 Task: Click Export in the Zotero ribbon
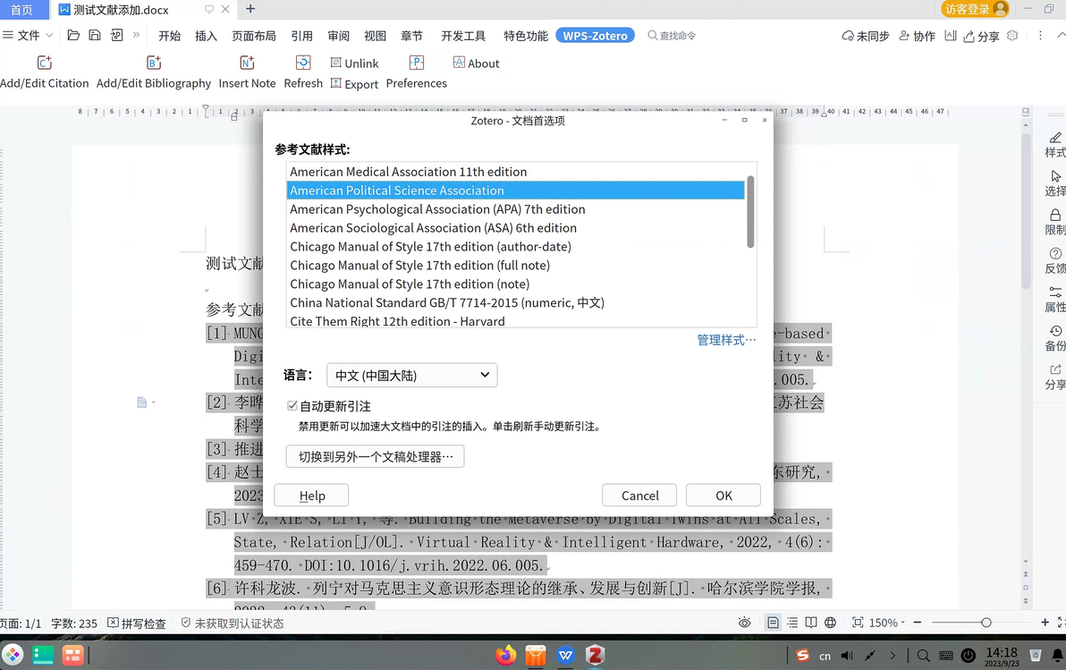click(354, 84)
